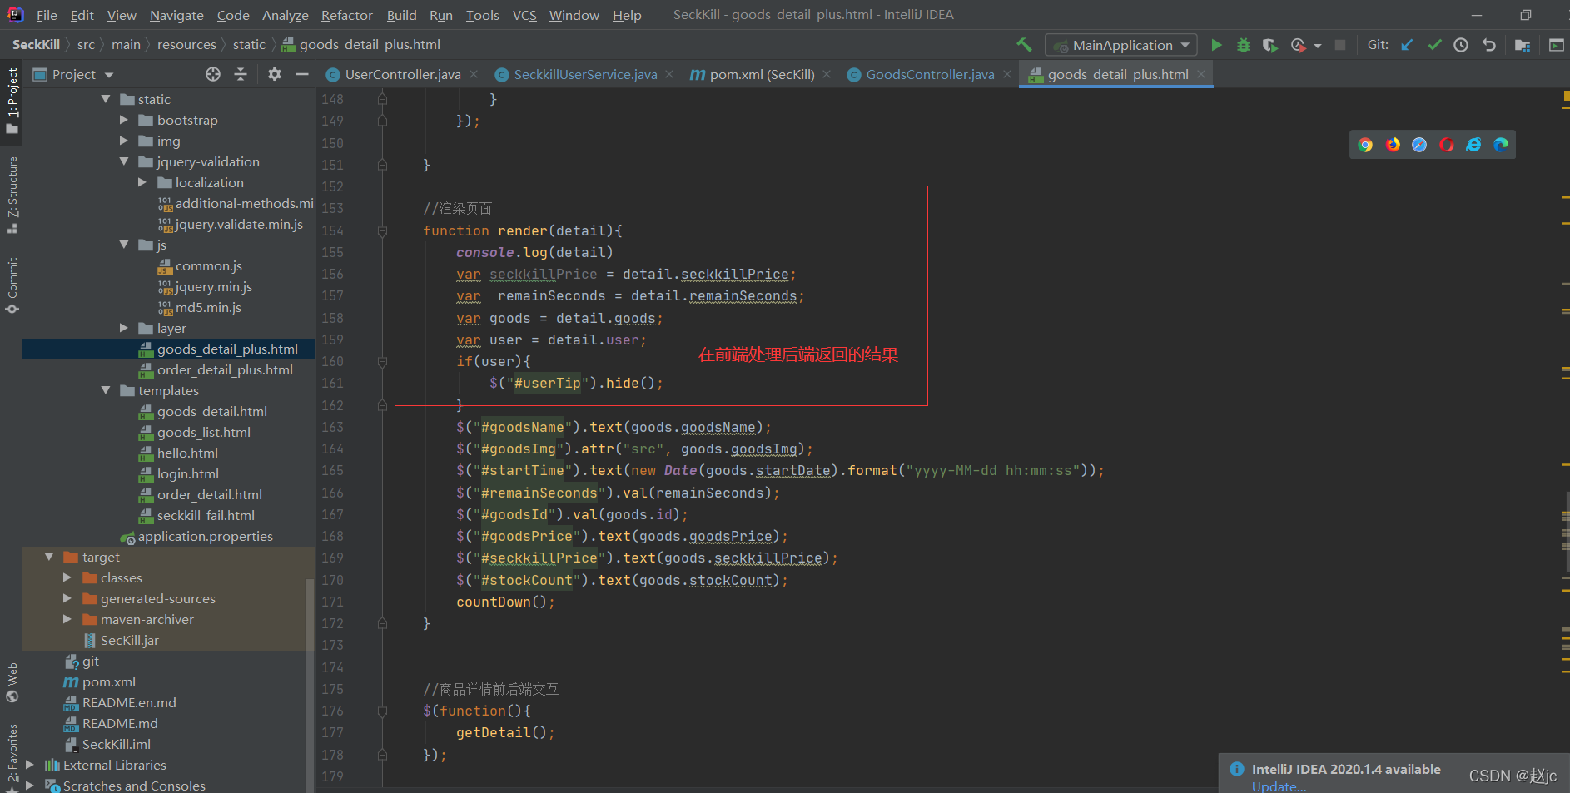Open page preview in Internet Explorer

[x=1473, y=145]
